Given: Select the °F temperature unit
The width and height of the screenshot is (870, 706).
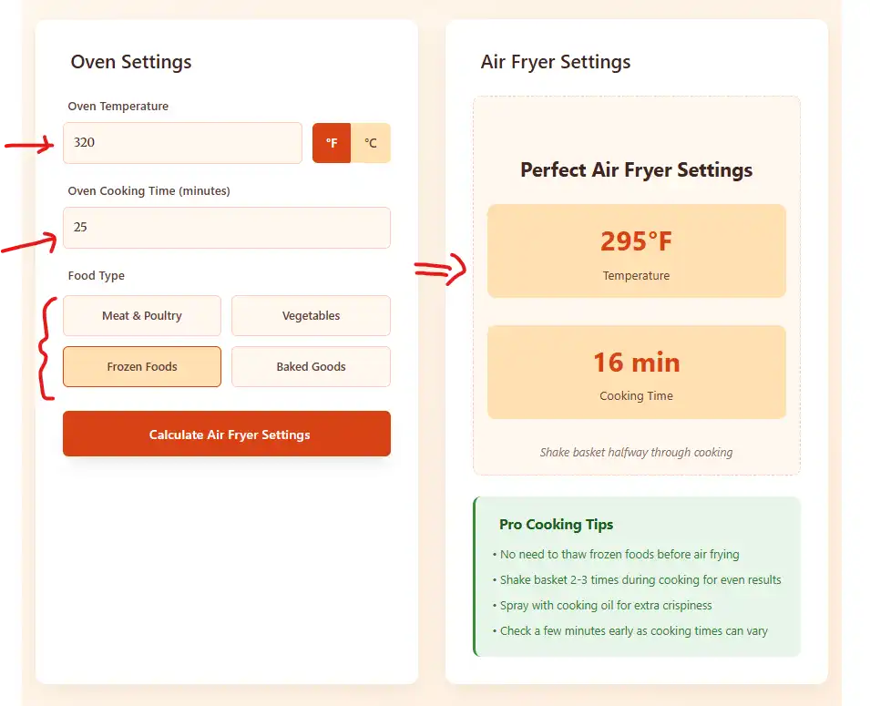Looking at the screenshot, I should (331, 143).
